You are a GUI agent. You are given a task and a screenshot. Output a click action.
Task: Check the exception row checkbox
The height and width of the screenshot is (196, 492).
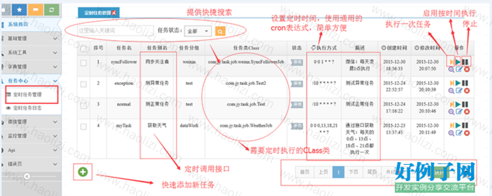pos(84,85)
